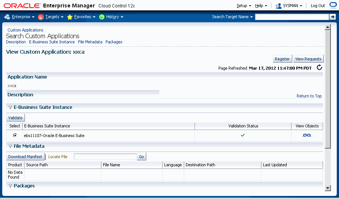Screen dimensions: 339x200
Task: Click the Go button next to Locate File
Action: click(141, 157)
